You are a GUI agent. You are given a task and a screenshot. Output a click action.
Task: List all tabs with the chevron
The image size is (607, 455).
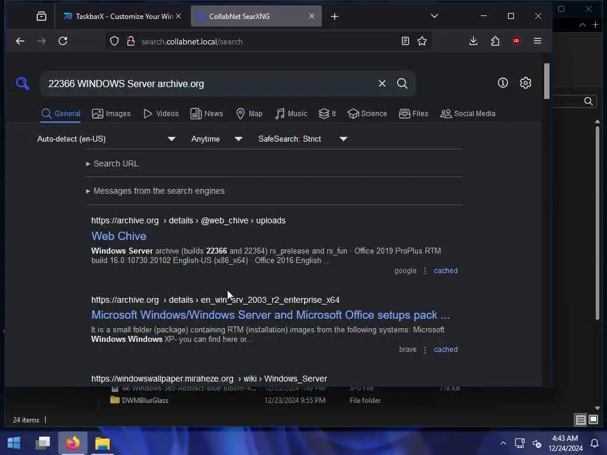435,16
